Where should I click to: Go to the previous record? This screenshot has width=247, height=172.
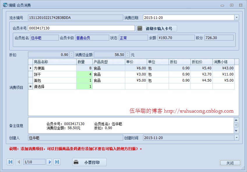pyautogui.click(x=18, y=162)
